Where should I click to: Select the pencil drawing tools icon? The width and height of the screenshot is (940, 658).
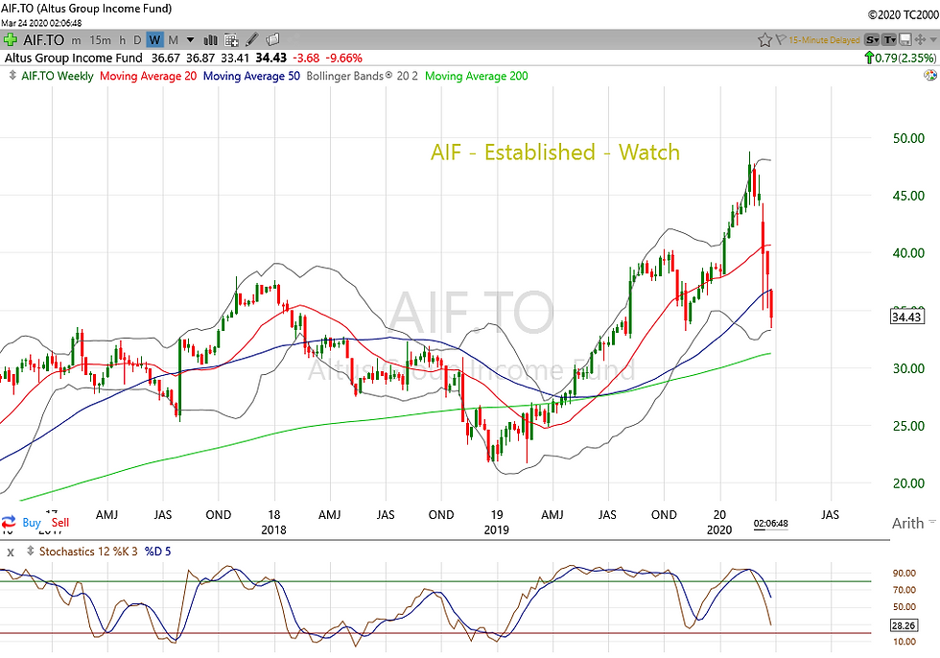(252, 39)
